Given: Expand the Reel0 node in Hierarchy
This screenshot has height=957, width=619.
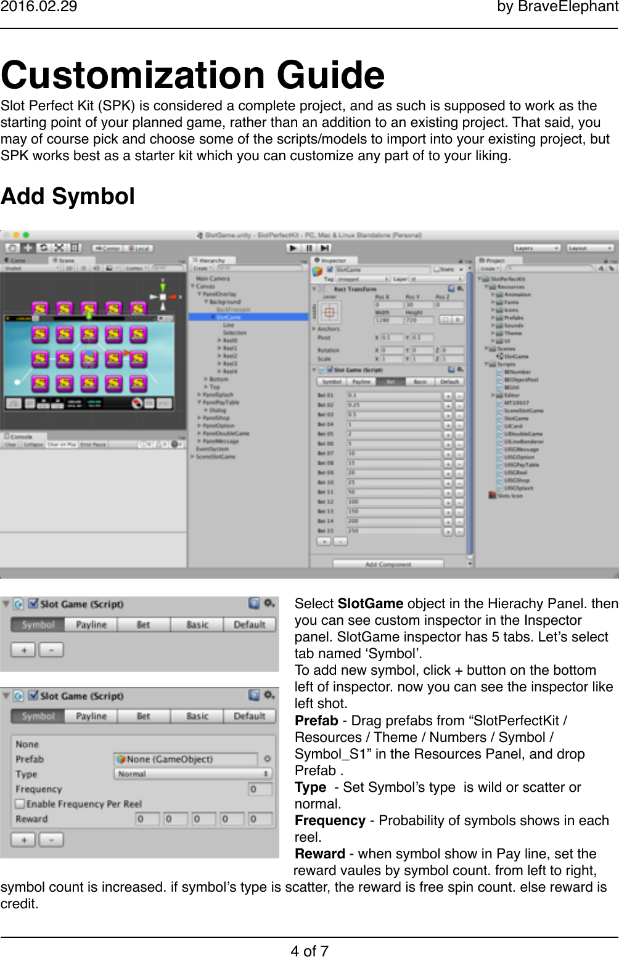Looking at the screenshot, I should [219, 340].
